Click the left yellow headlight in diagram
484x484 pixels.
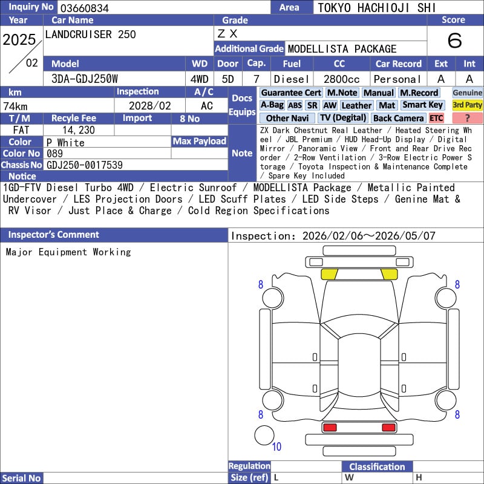click(329, 274)
